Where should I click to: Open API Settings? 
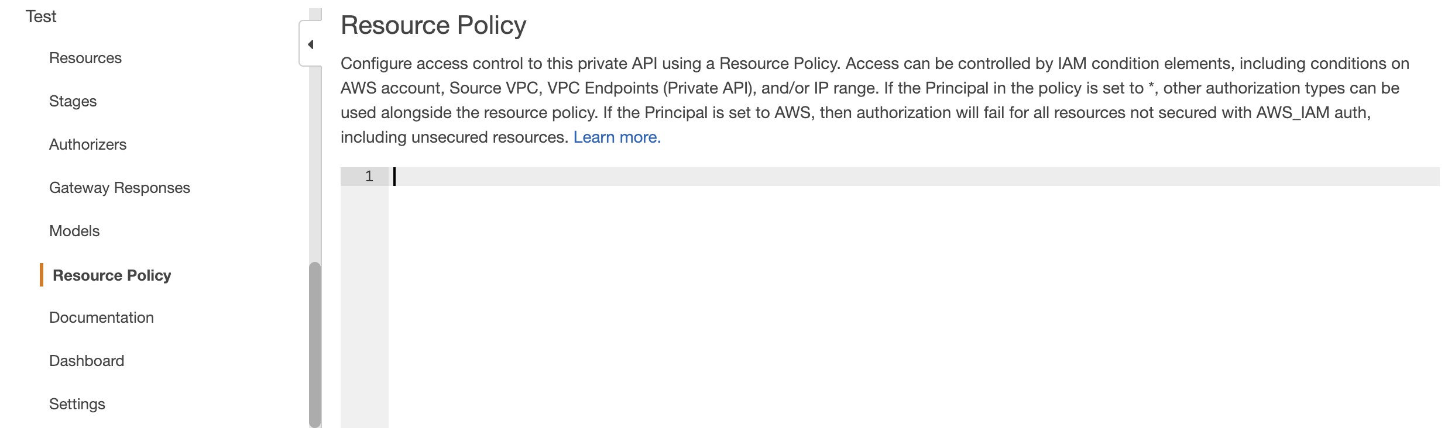pyautogui.click(x=77, y=404)
